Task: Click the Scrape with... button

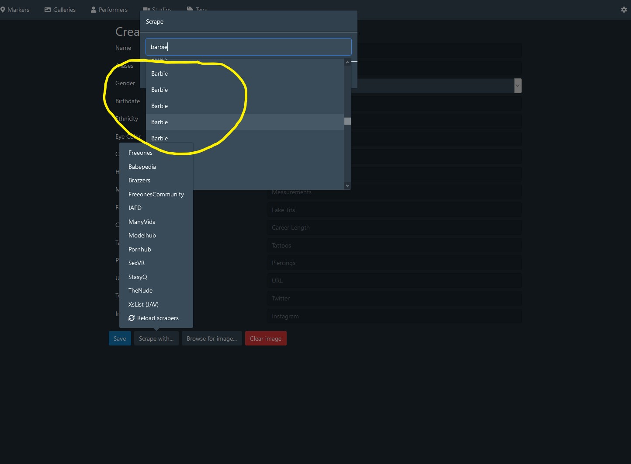Action: [x=156, y=338]
